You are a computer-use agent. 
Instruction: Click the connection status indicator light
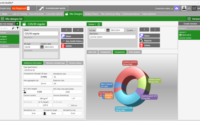point(172,8)
